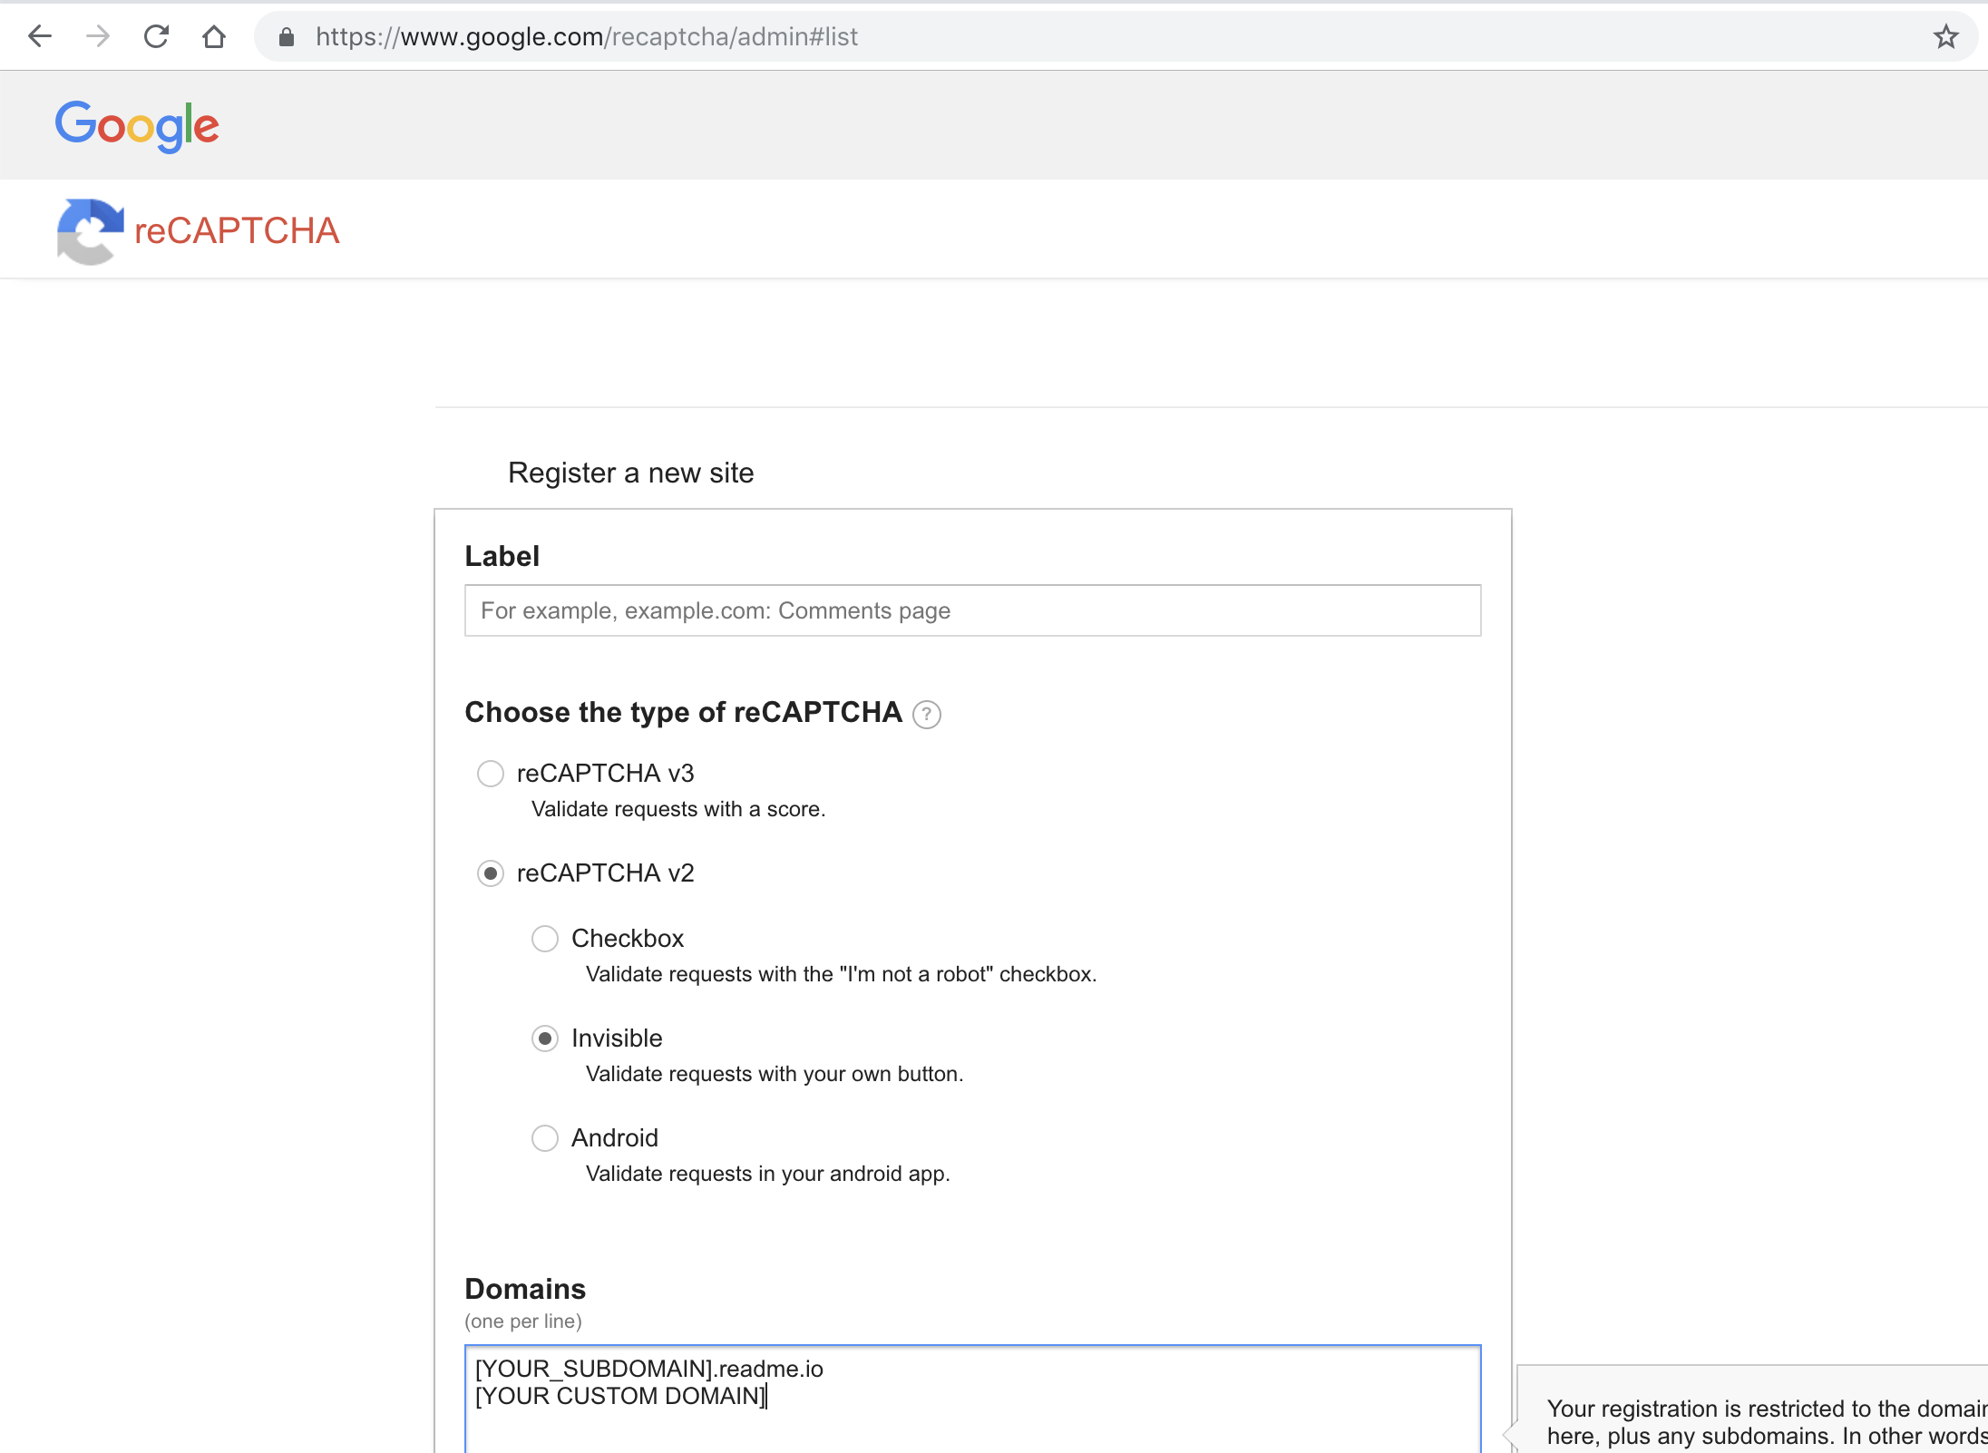
Task: Select the reCAPTCHA v3 radio button
Action: click(x=491, y=774)
